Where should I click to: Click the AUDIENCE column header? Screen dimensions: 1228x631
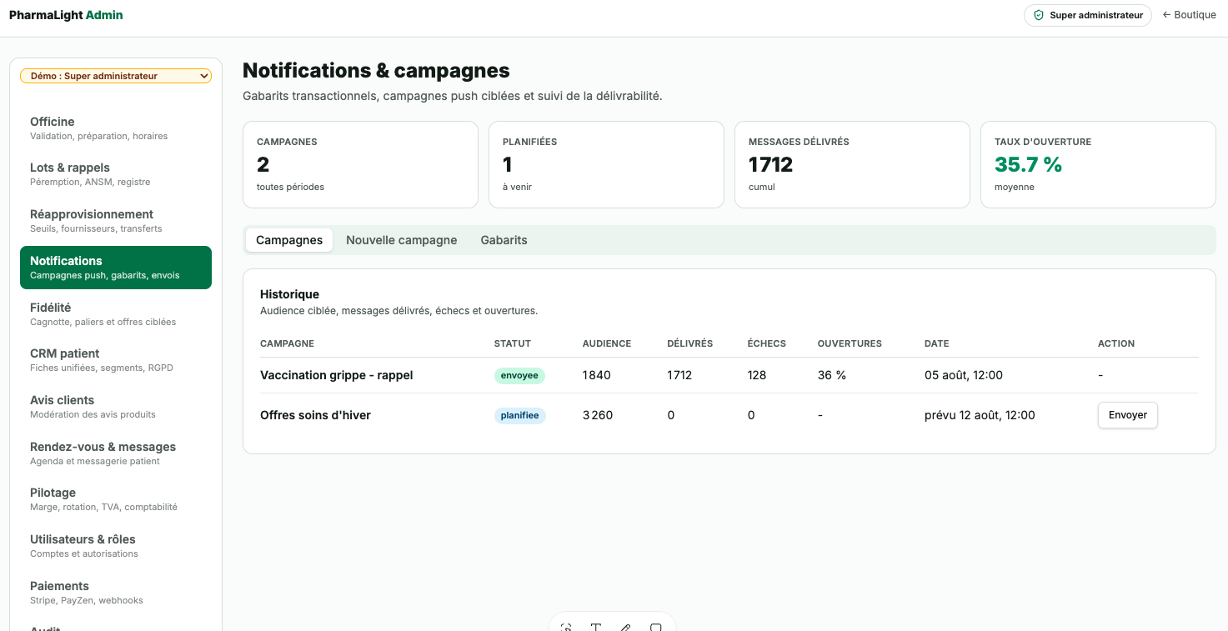pos(607,343)
